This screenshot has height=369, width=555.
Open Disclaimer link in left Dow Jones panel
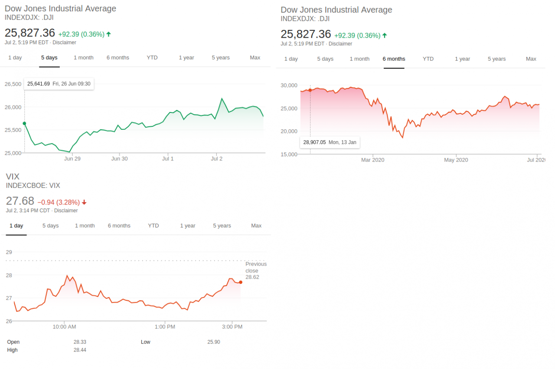(x=64, y=43)
